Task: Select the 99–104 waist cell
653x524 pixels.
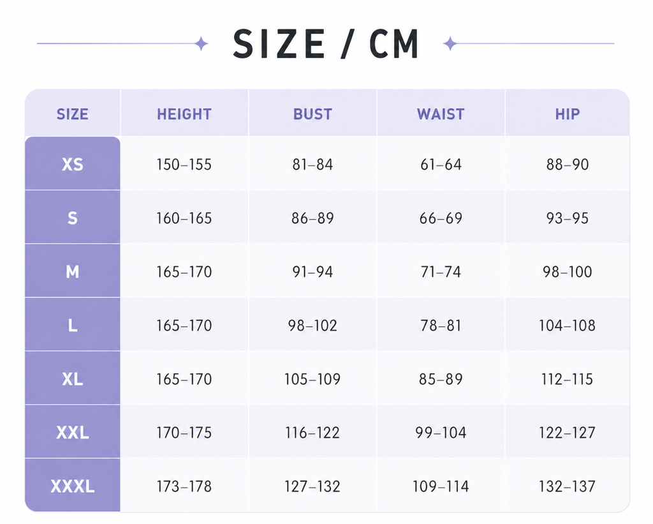Action: 441,432
